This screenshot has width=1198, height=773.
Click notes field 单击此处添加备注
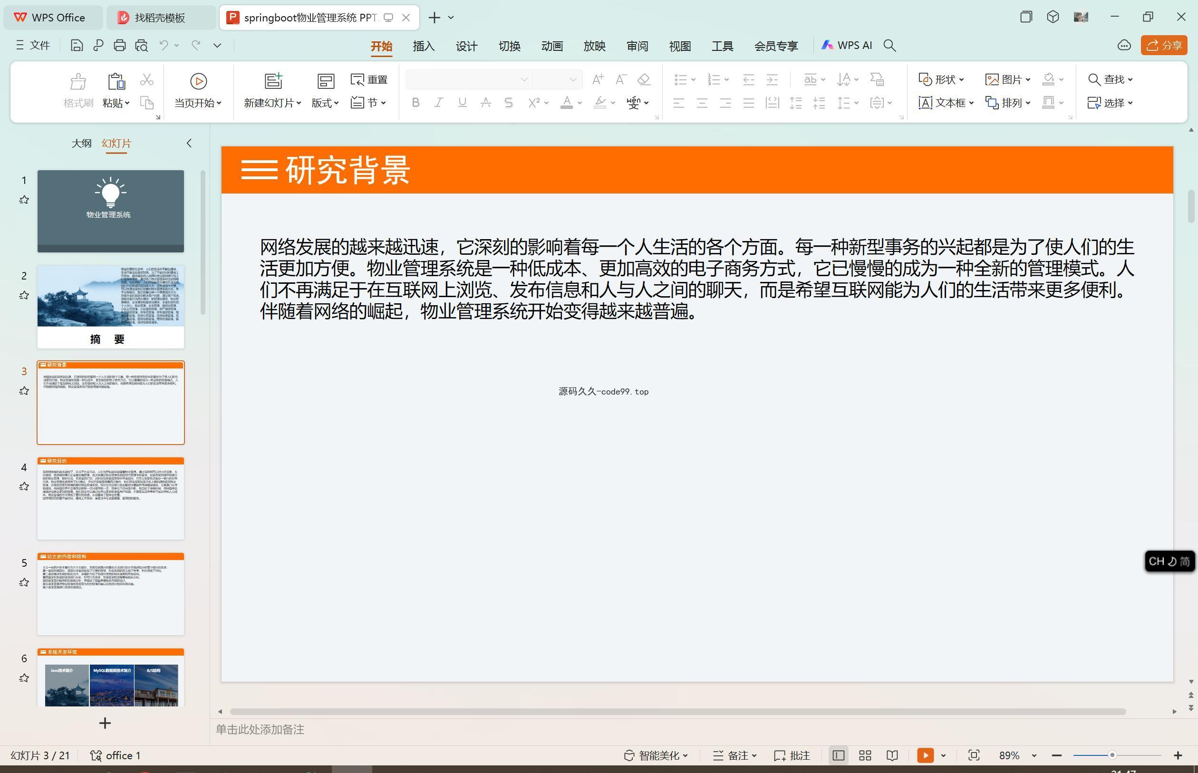[260, 730]
